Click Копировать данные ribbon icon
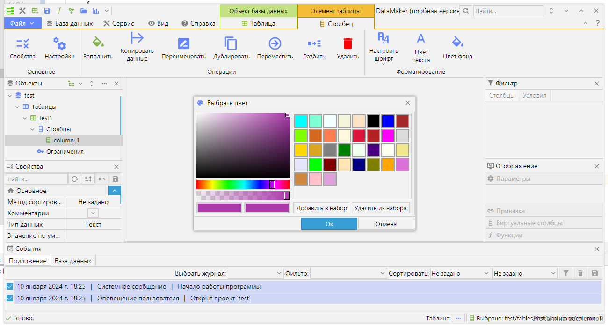 pyautogui.click(x=137, y=38)
